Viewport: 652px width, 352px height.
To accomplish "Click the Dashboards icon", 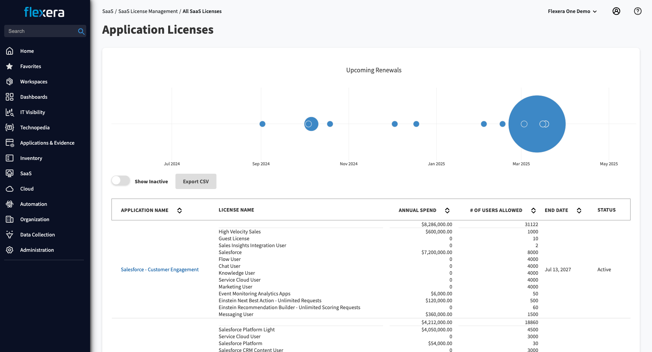I will point(10,97).
